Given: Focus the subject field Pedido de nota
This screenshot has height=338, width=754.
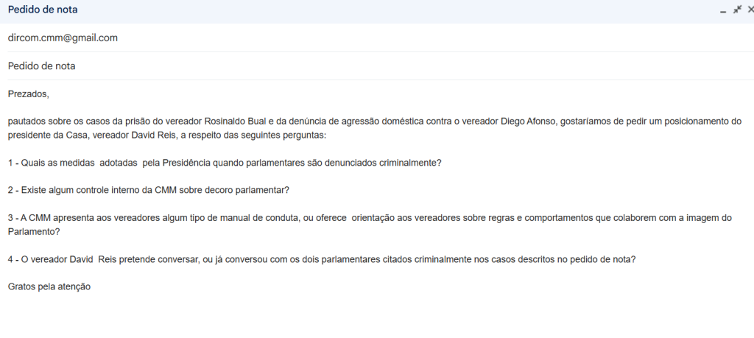Looking at the screenshot, I should 42,66.
